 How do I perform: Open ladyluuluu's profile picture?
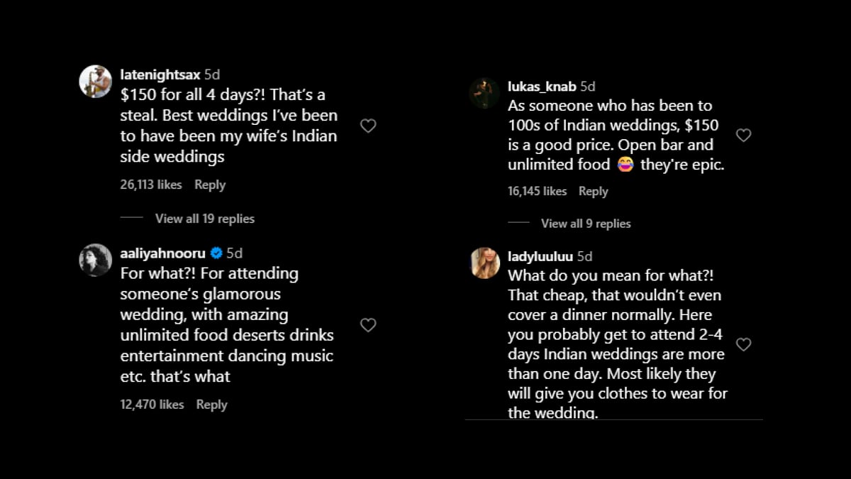click(x=485, y=263)
